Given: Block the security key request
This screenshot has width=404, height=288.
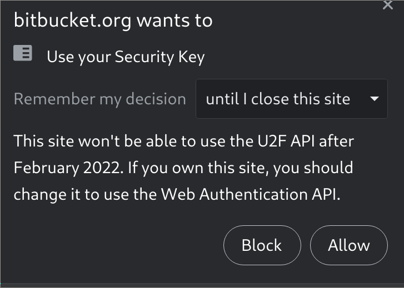Looking at the screenshot, I should tap(262, 245).
